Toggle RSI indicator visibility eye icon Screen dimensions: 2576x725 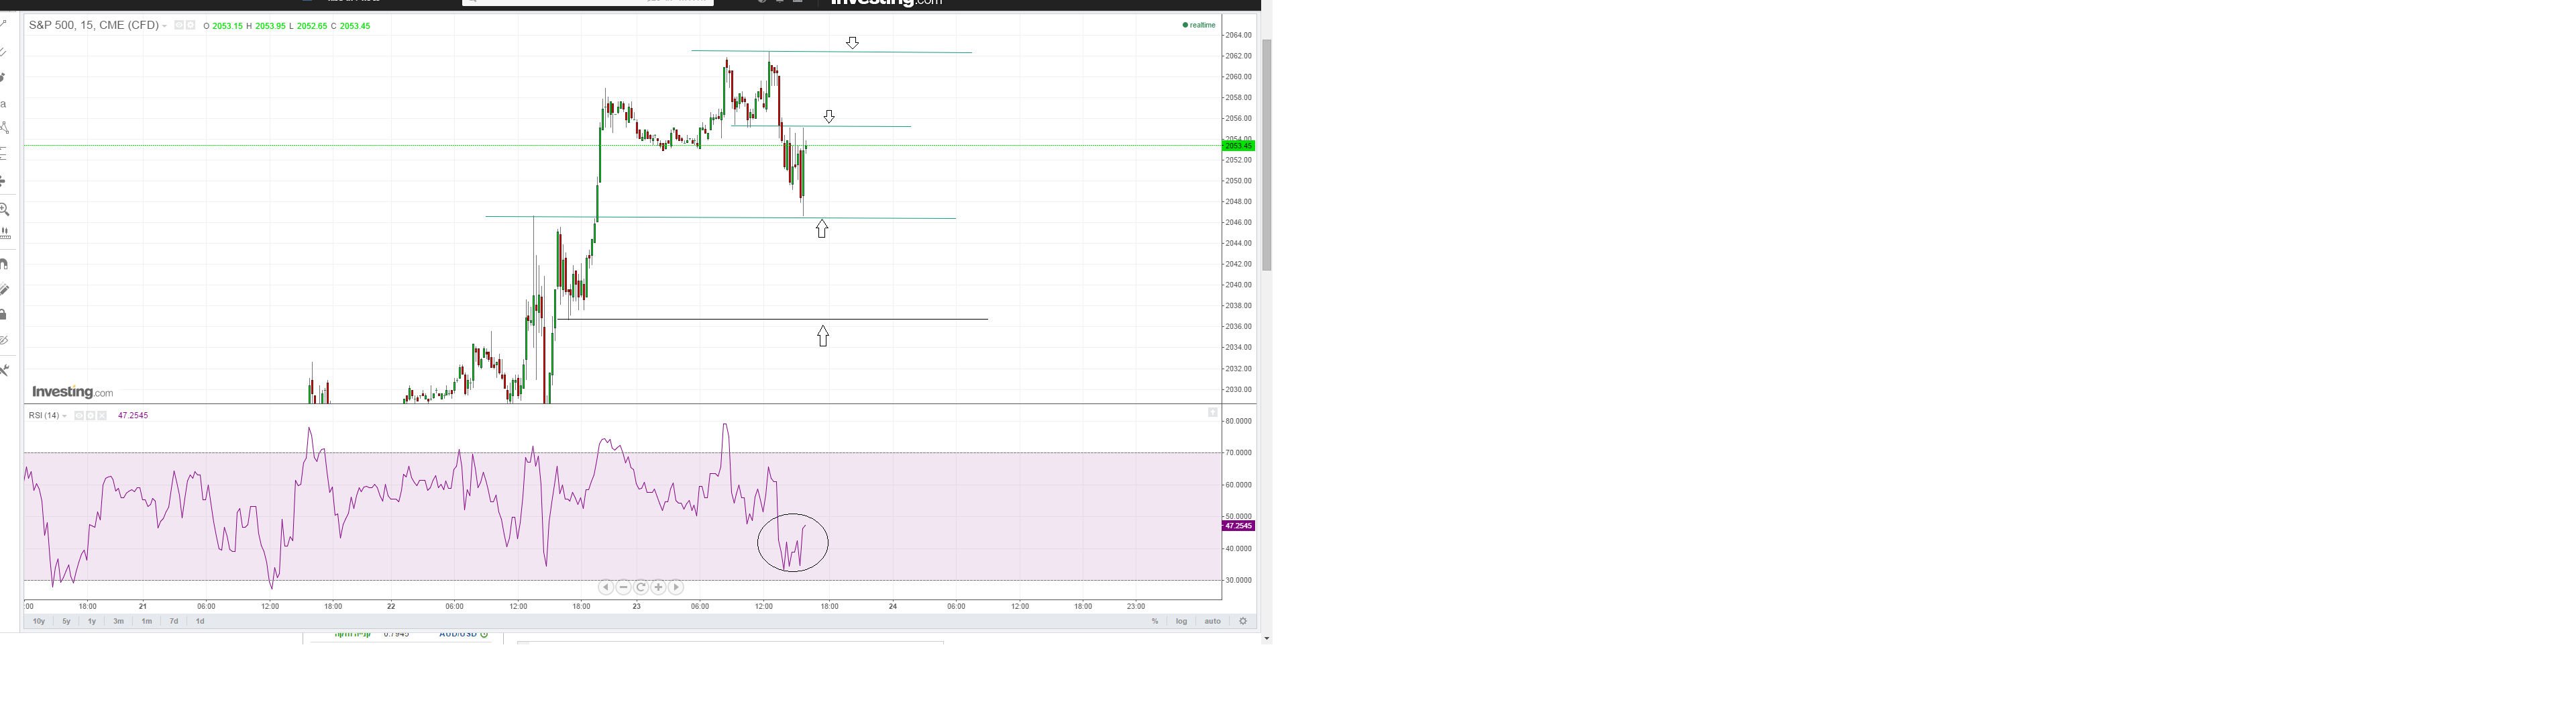tap(79, 416)
